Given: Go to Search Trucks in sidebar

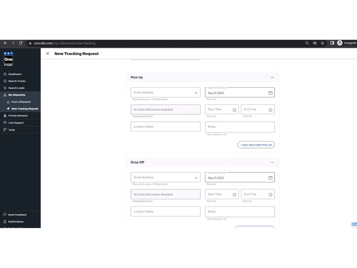Looking at the screenshot, I should pyautogui.click(x=17, y=81).
